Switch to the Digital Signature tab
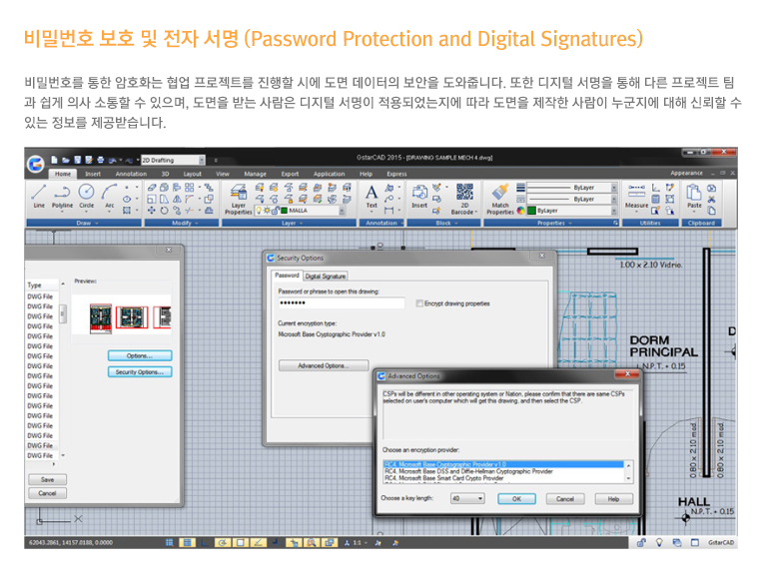The height and width of the screenshot is (579, 759). 326,276
